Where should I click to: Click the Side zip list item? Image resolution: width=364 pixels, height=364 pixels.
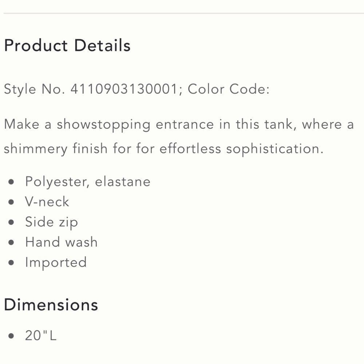(51, 222)
